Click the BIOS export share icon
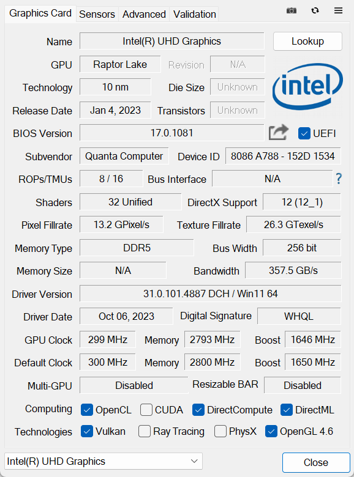 point(278,132)
